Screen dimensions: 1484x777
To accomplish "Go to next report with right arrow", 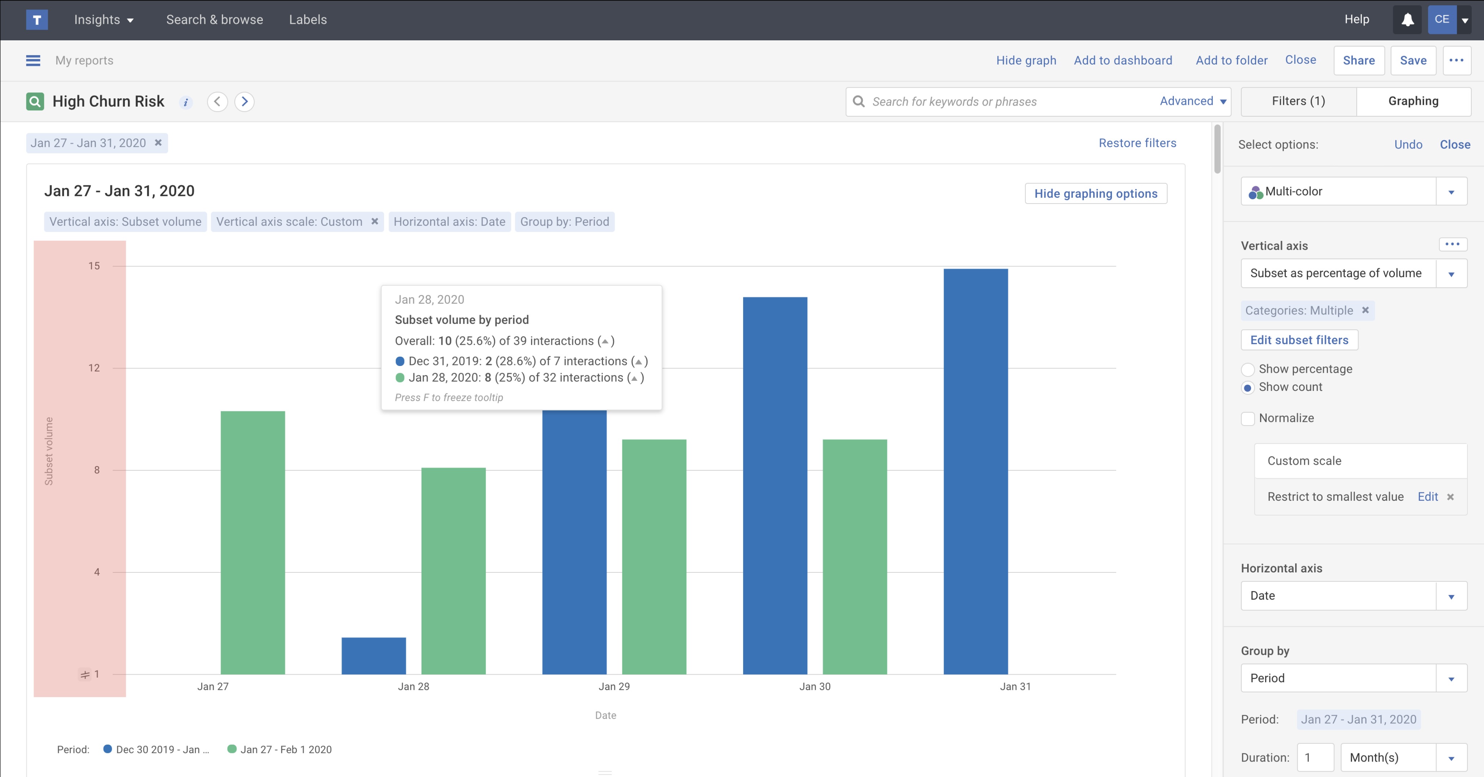I will click(244, 102).
